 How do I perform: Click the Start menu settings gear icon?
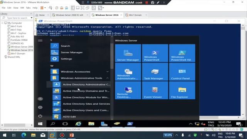pyautogui.click(x=40, y=107)
